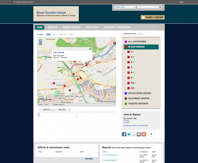The image size is (198, 163).
Task: Click the share count box
Action: pos(151,134)
